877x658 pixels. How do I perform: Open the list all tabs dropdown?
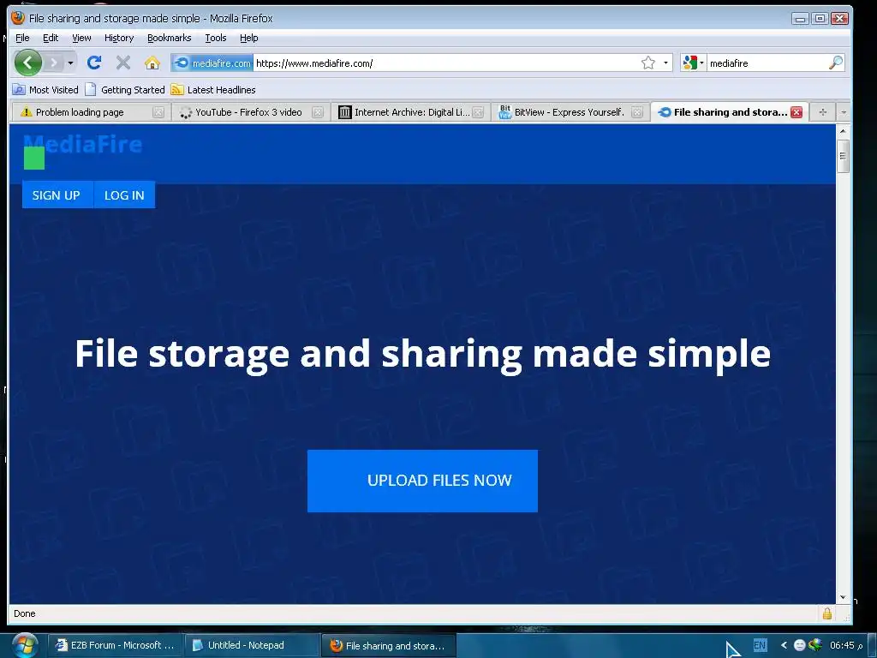[x=844, y=112]
